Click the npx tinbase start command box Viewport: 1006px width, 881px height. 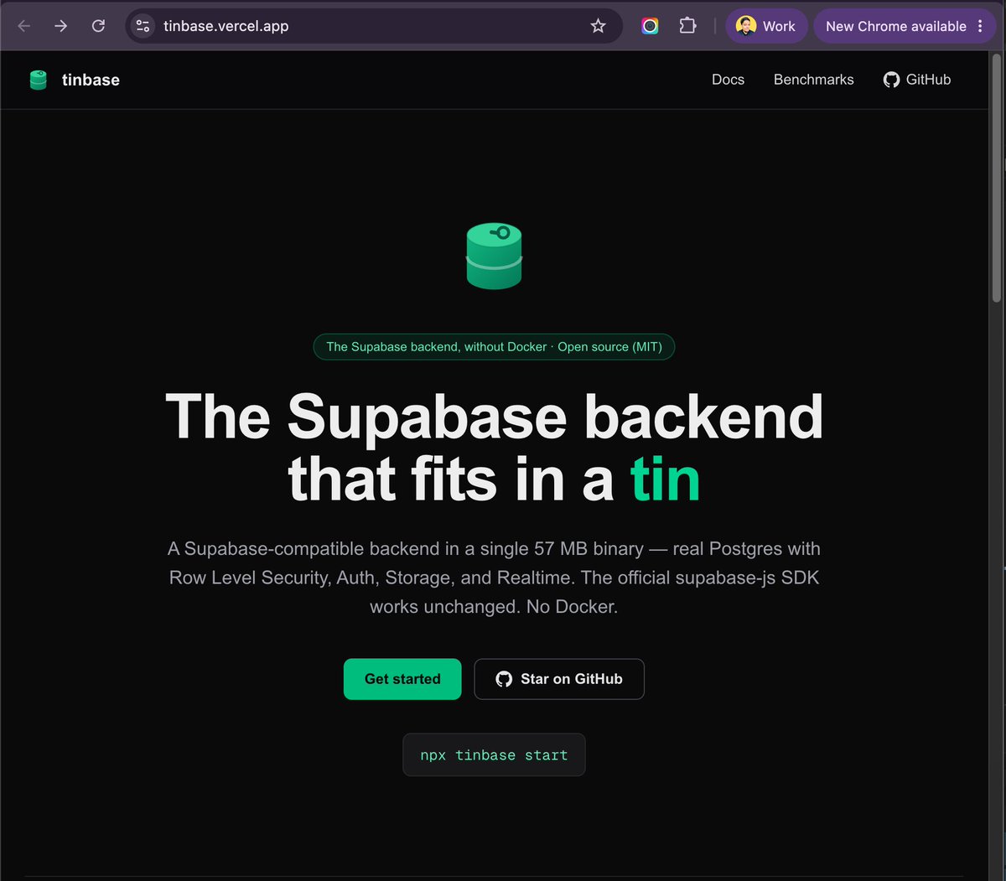494,755
